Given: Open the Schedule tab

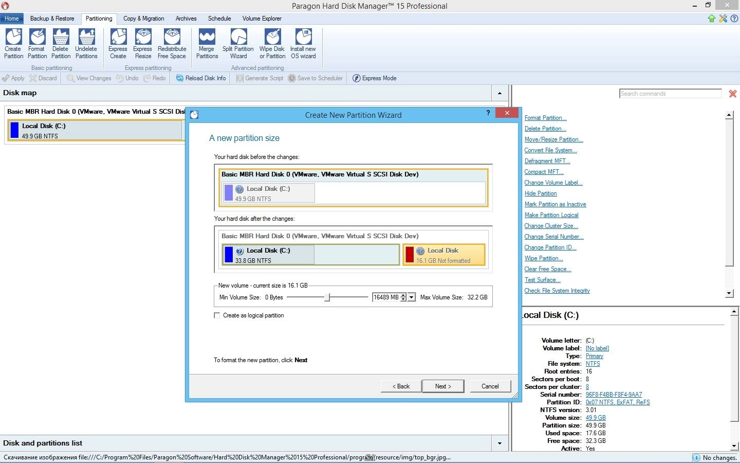Looking at the screenshot, I should 219,19.
